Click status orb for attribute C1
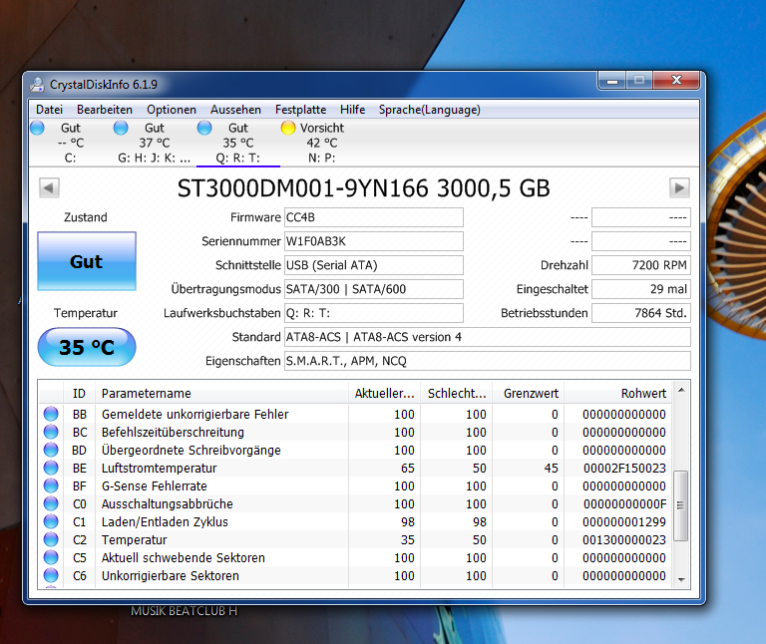766x644 pixels. [x=51, y=521]
